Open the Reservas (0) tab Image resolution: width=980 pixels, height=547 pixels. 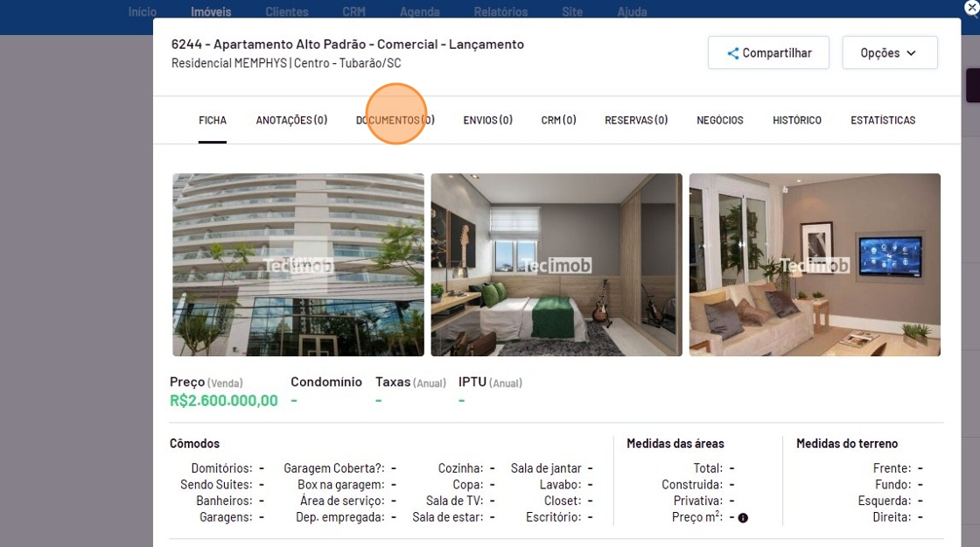[635, 120]
